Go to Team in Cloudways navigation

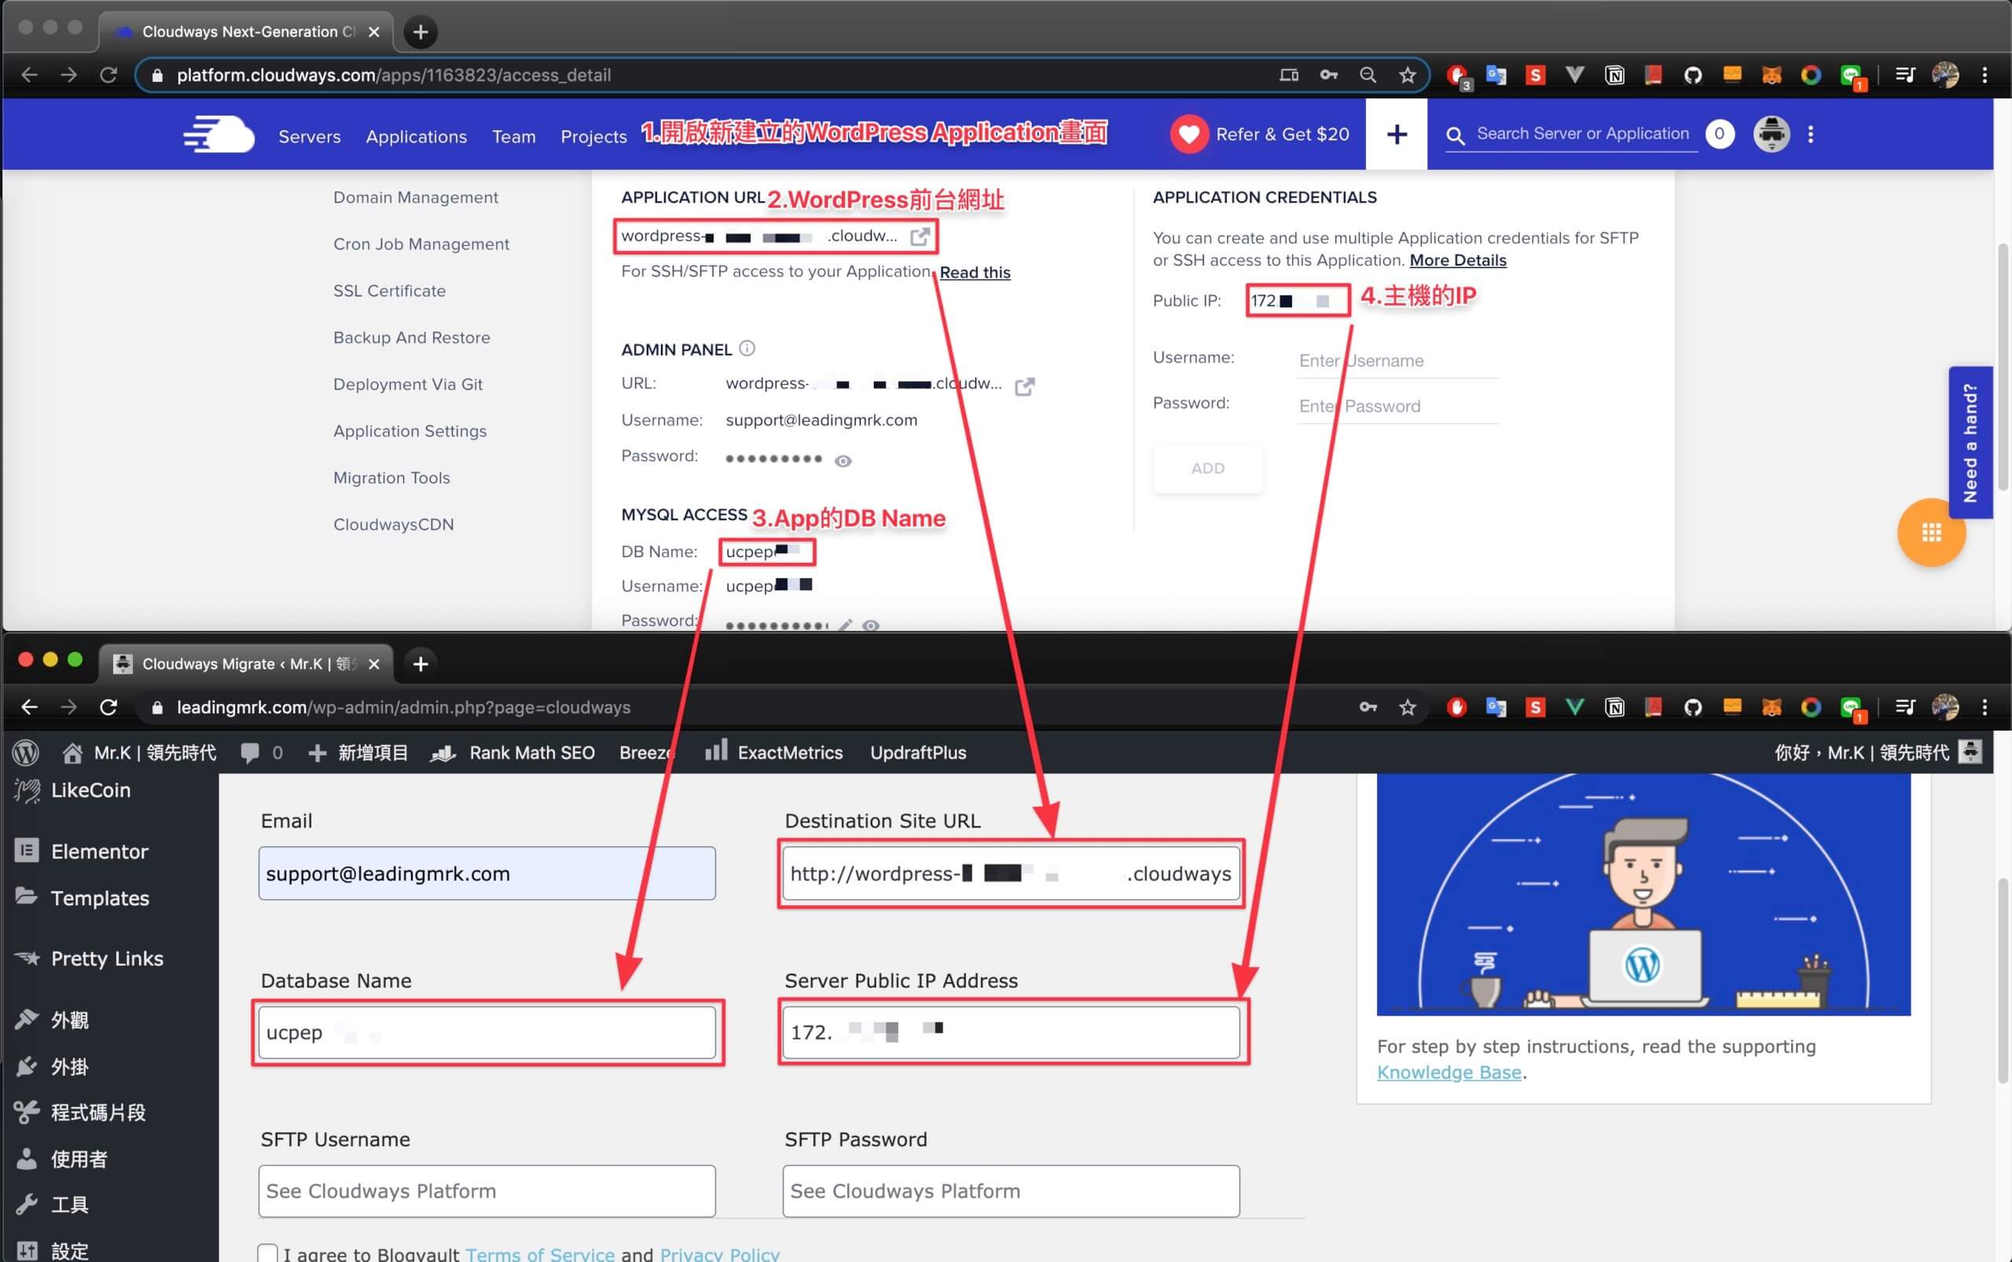514,136
